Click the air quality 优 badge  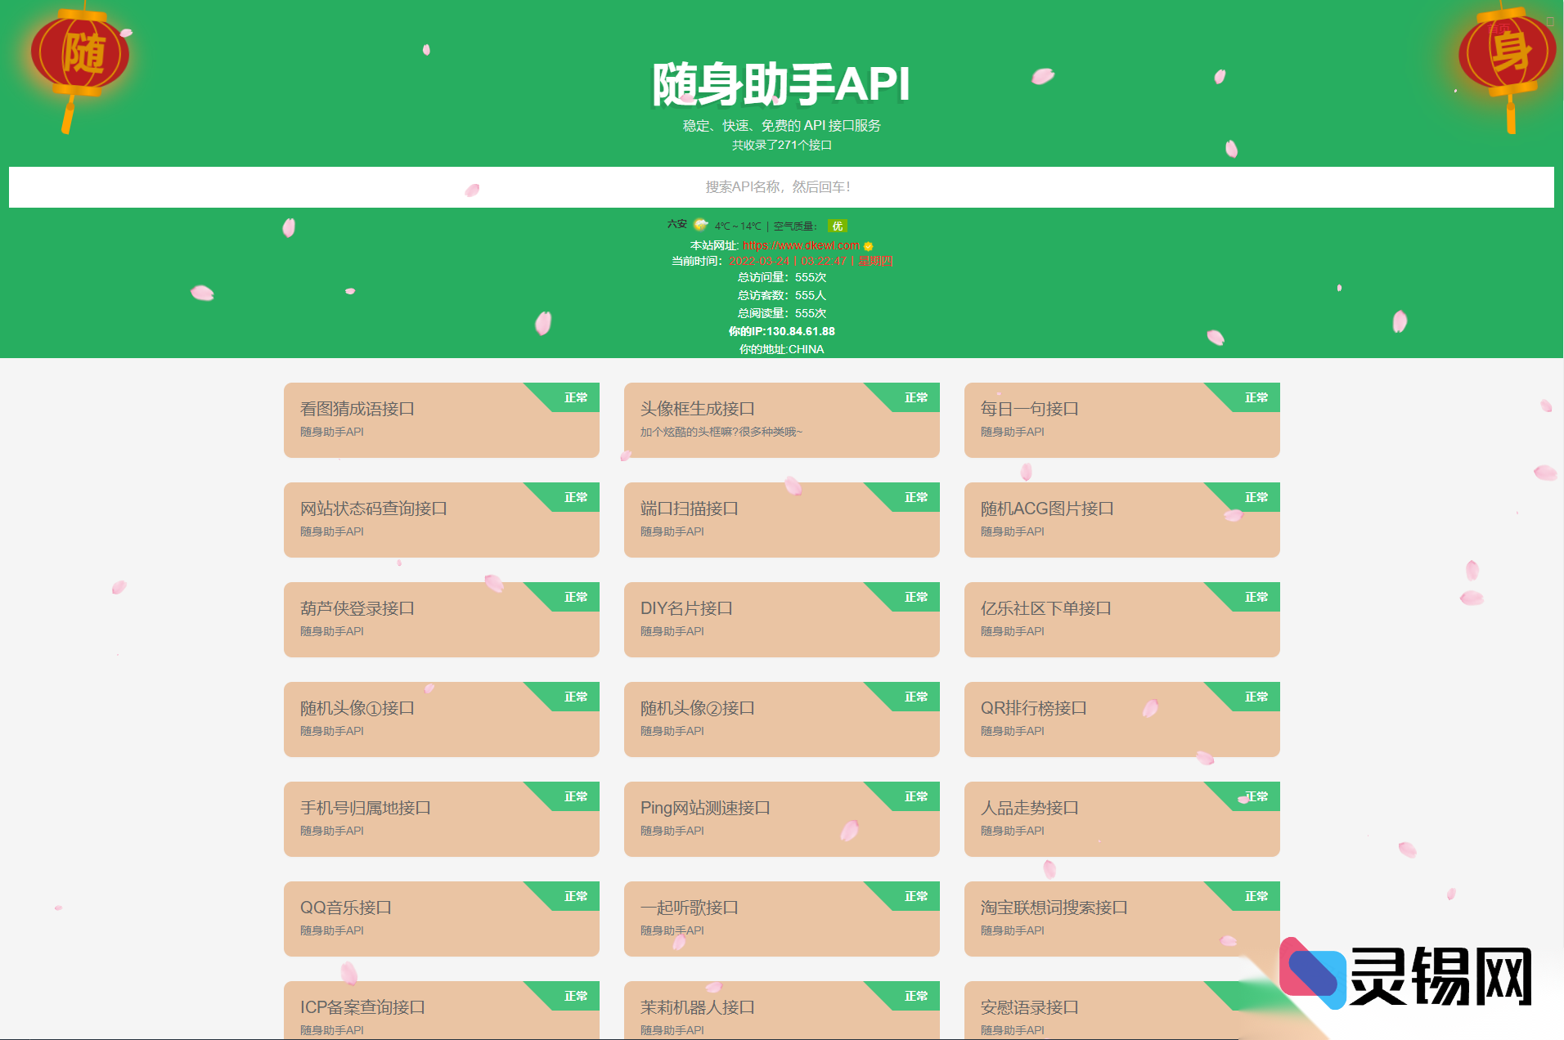(x=837, y=226)
